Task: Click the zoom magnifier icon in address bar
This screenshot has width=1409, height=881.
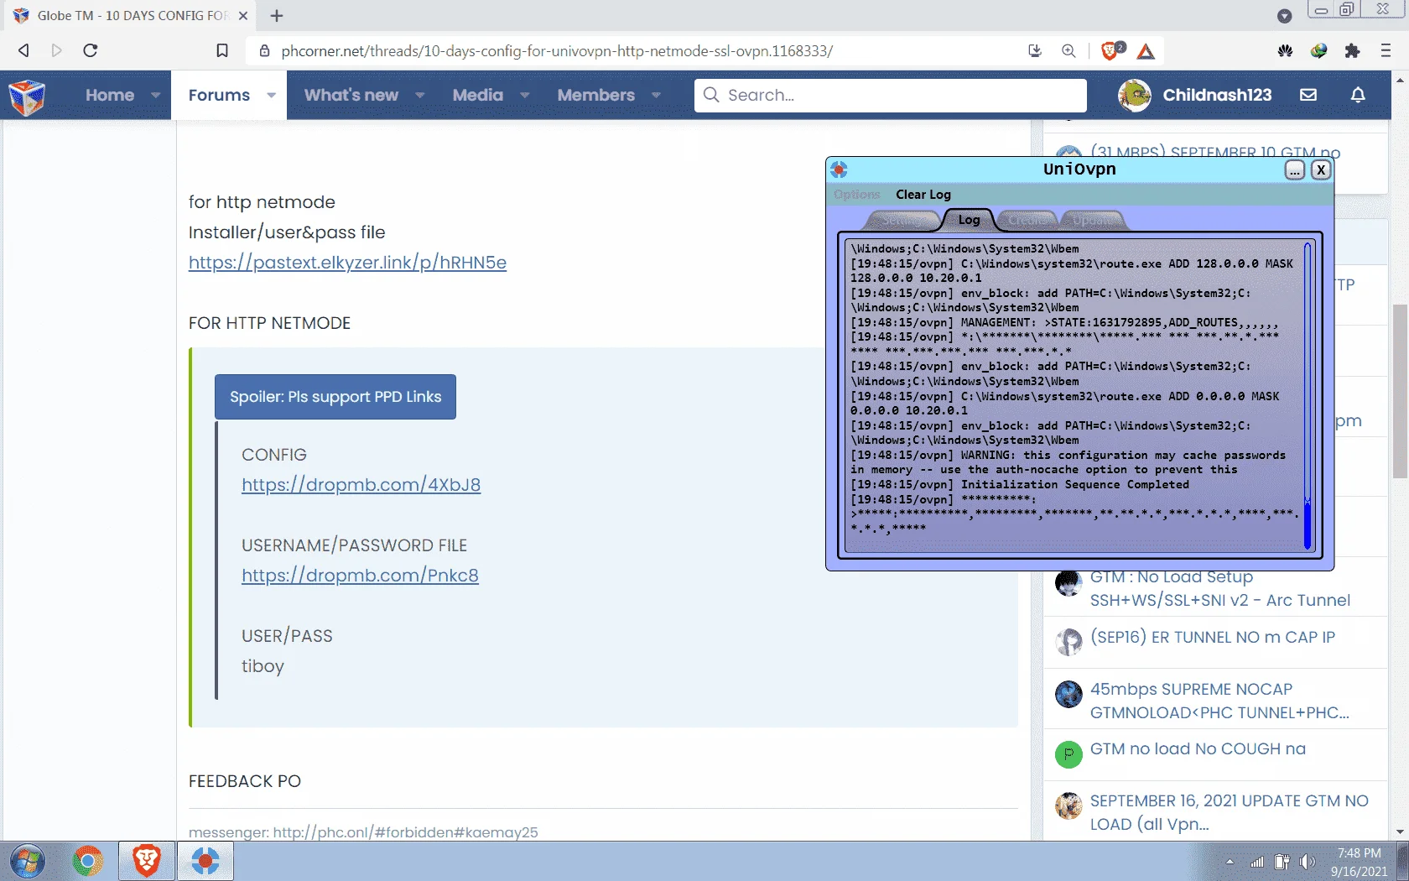Action: (1068, 51)
